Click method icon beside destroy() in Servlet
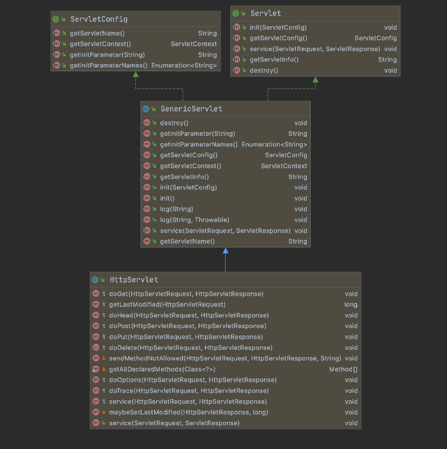The width and height of the screenshot is (447, 449). click(237, 70)
